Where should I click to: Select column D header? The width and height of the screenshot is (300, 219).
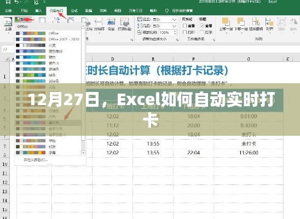point(113,59)
